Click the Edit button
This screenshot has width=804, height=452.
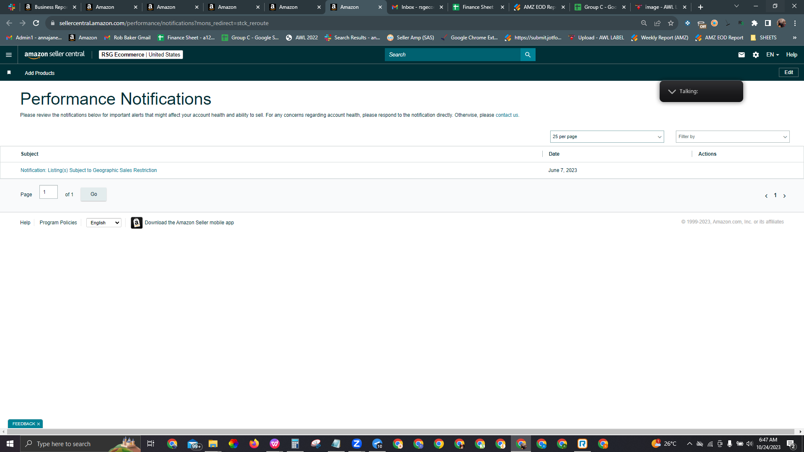(789, 72)
